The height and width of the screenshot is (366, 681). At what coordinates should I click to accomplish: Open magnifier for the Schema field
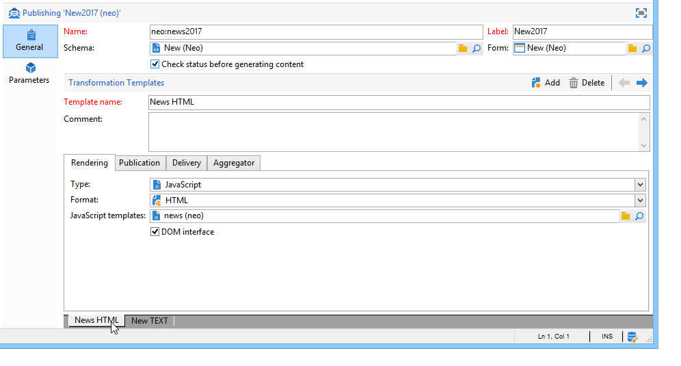click(x=477, y=49)
